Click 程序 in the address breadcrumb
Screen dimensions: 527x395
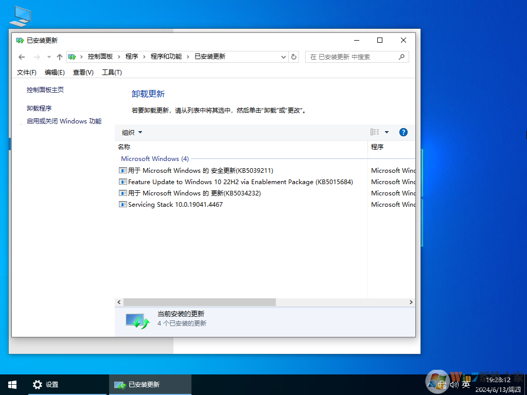[132, 57]
